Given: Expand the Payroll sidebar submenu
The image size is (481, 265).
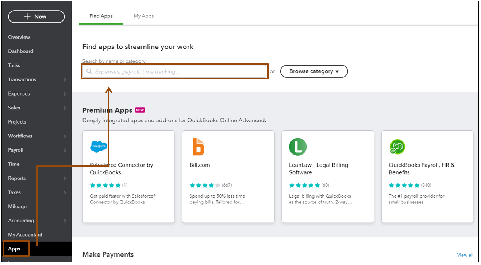Looking at the screenshot, I should (65, 150).
